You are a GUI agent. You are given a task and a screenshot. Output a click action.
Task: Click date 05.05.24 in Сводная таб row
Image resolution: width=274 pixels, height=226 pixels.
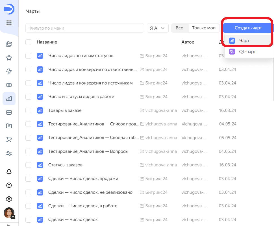coord(228,138)
